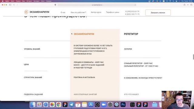Open the Вид menu
194x109 pixels.
(x=24, y=1)
